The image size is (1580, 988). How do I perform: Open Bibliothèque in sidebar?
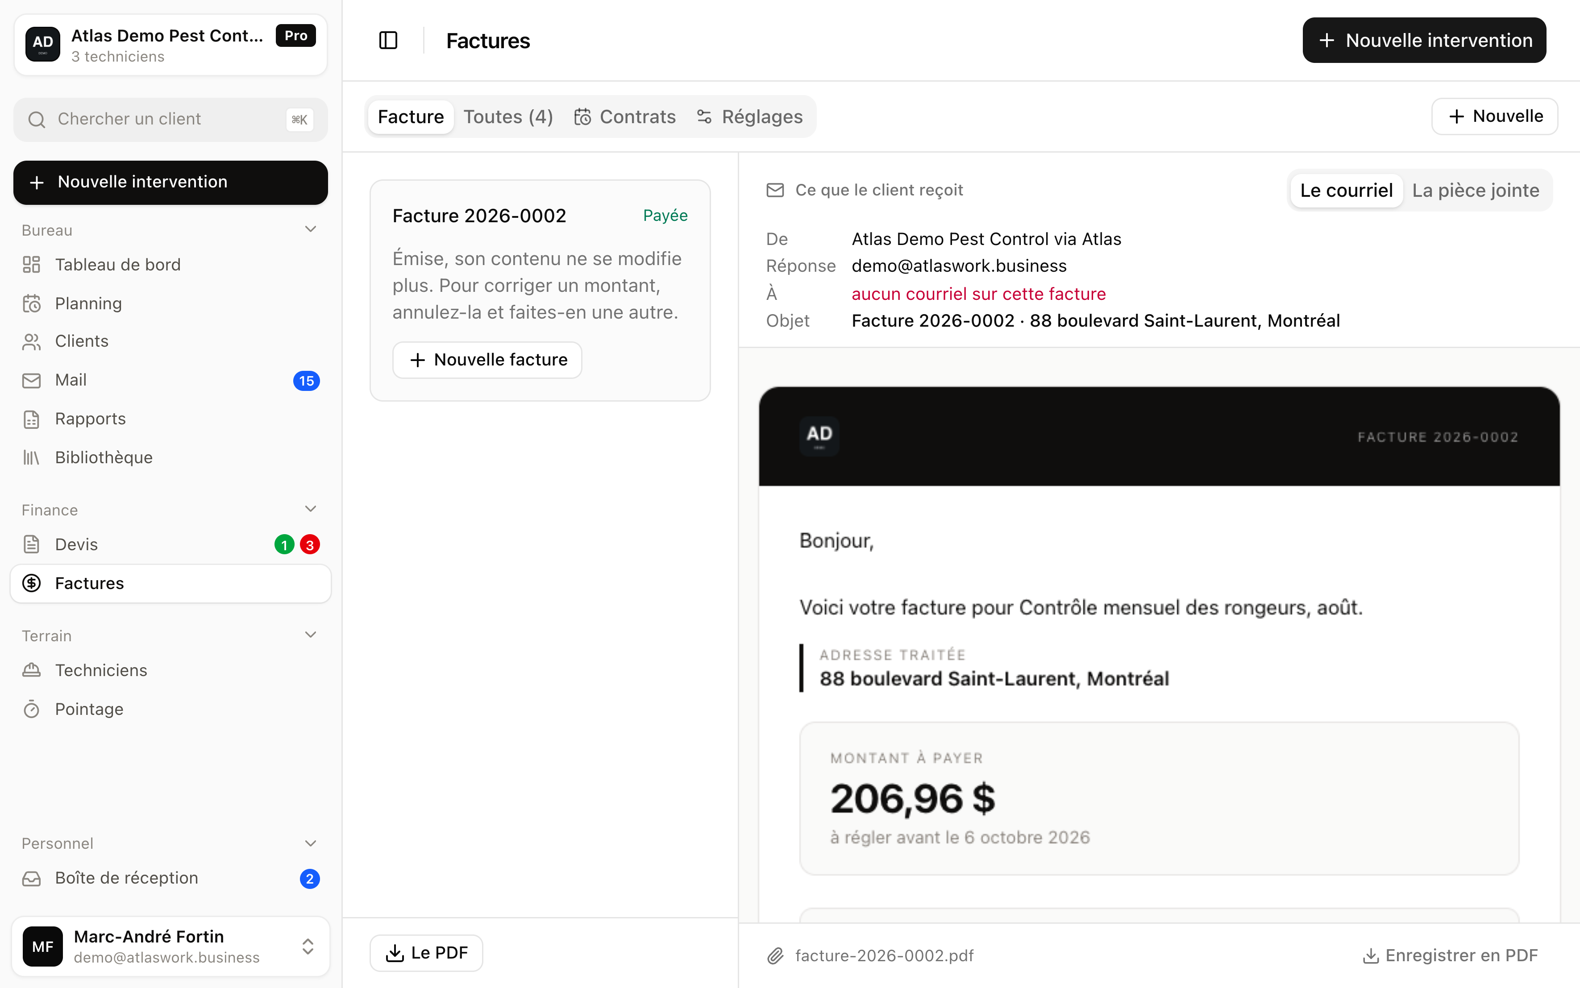170,457
